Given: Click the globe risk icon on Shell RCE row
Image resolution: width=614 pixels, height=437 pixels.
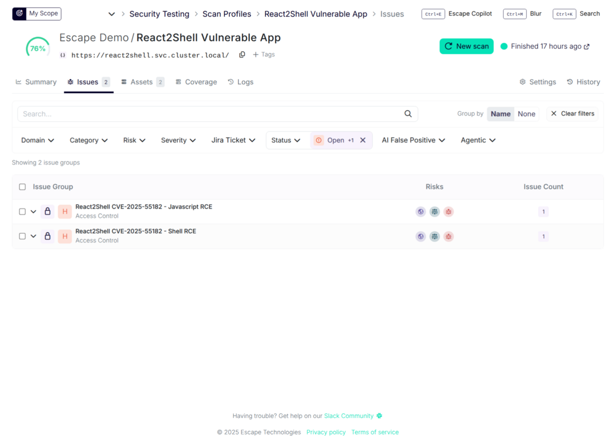Looking at the screenshot, I should pyautogui.click(x=420, y=236).
